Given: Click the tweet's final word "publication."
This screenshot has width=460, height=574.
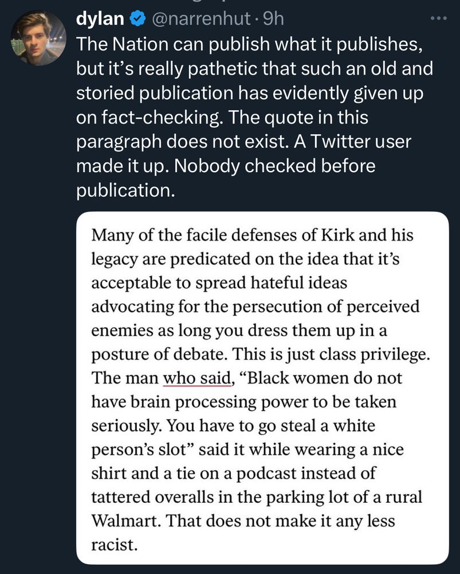Looking at the screenshot, I should 125,191.
